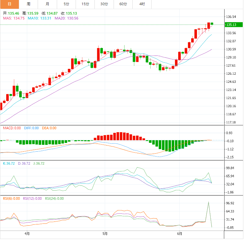Open the 月 (monthly) timeframe tab
The height and width of the screenshot is (240, 245).
point(47,4)
